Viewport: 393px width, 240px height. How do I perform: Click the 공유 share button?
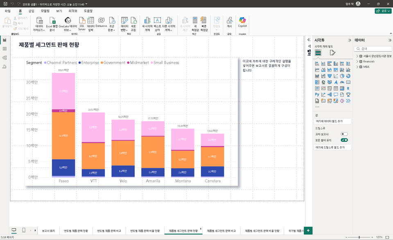coord(383,11)
